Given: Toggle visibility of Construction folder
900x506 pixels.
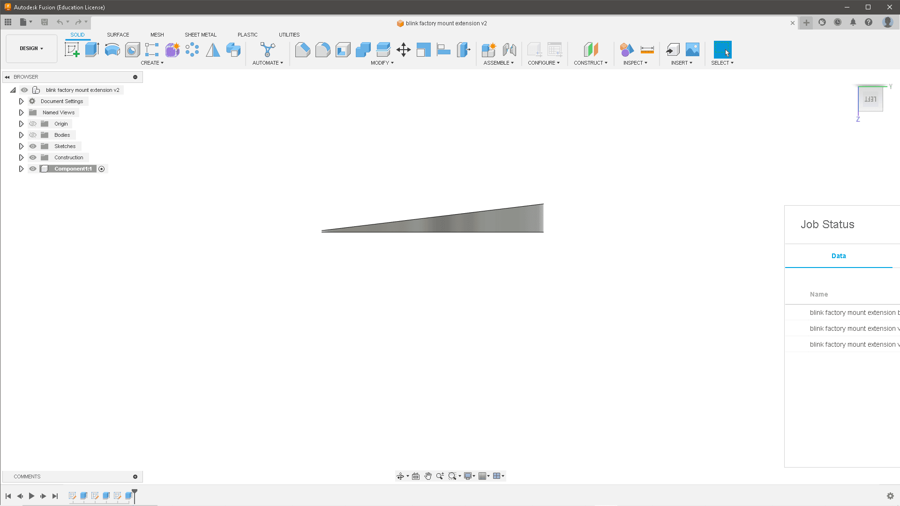Looking at the screenshot, I should (x=33, y=157).
